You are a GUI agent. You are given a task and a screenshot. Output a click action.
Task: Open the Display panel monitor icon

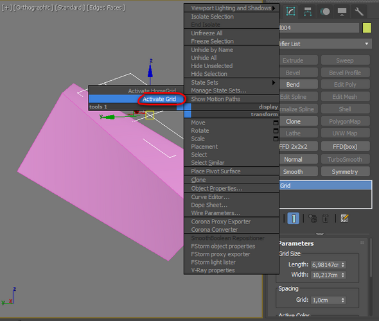pyautogui.click(x=342, y=12)
